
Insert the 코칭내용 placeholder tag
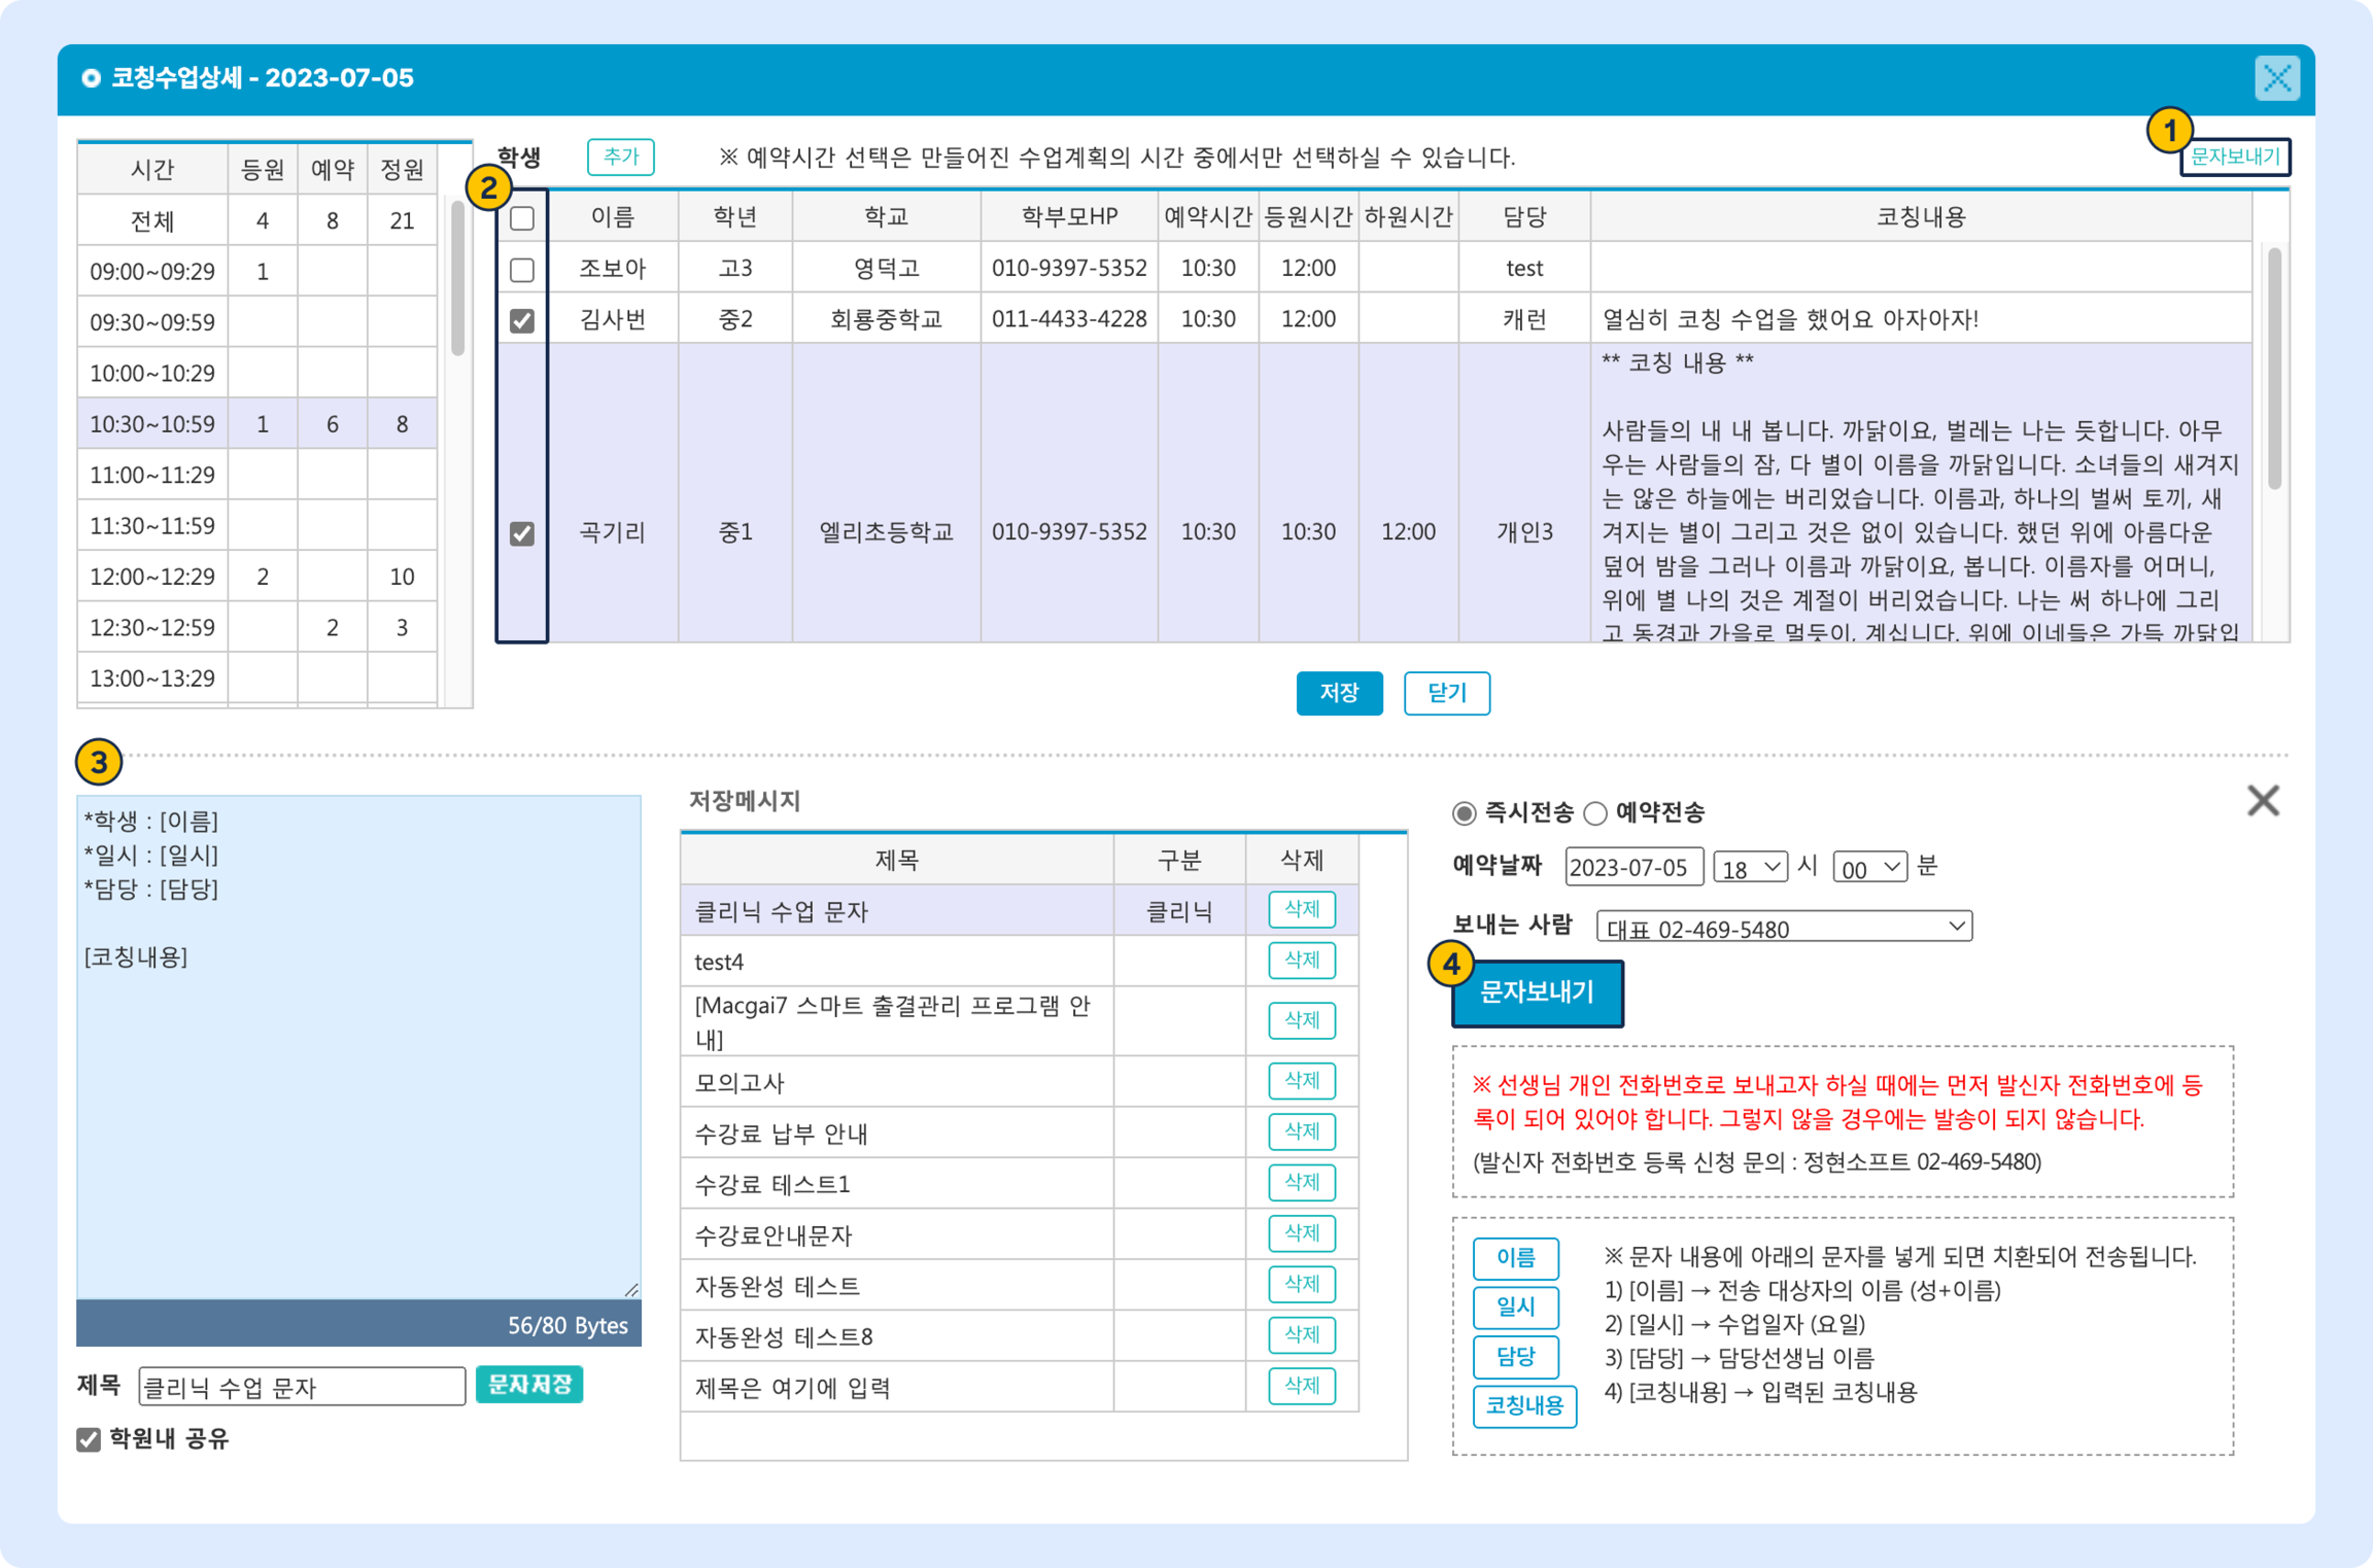1524,1406
